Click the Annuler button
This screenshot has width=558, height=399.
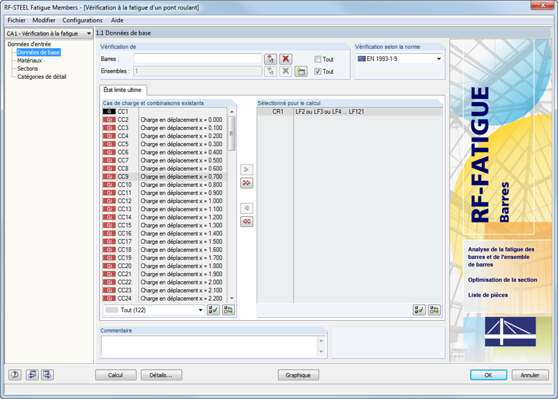pyautogui.click(x=530, y=375)
